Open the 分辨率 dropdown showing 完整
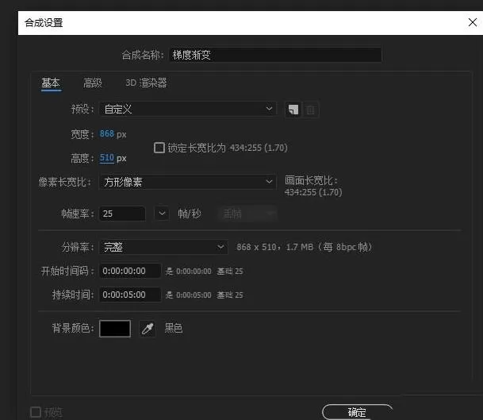 [163, 247]
